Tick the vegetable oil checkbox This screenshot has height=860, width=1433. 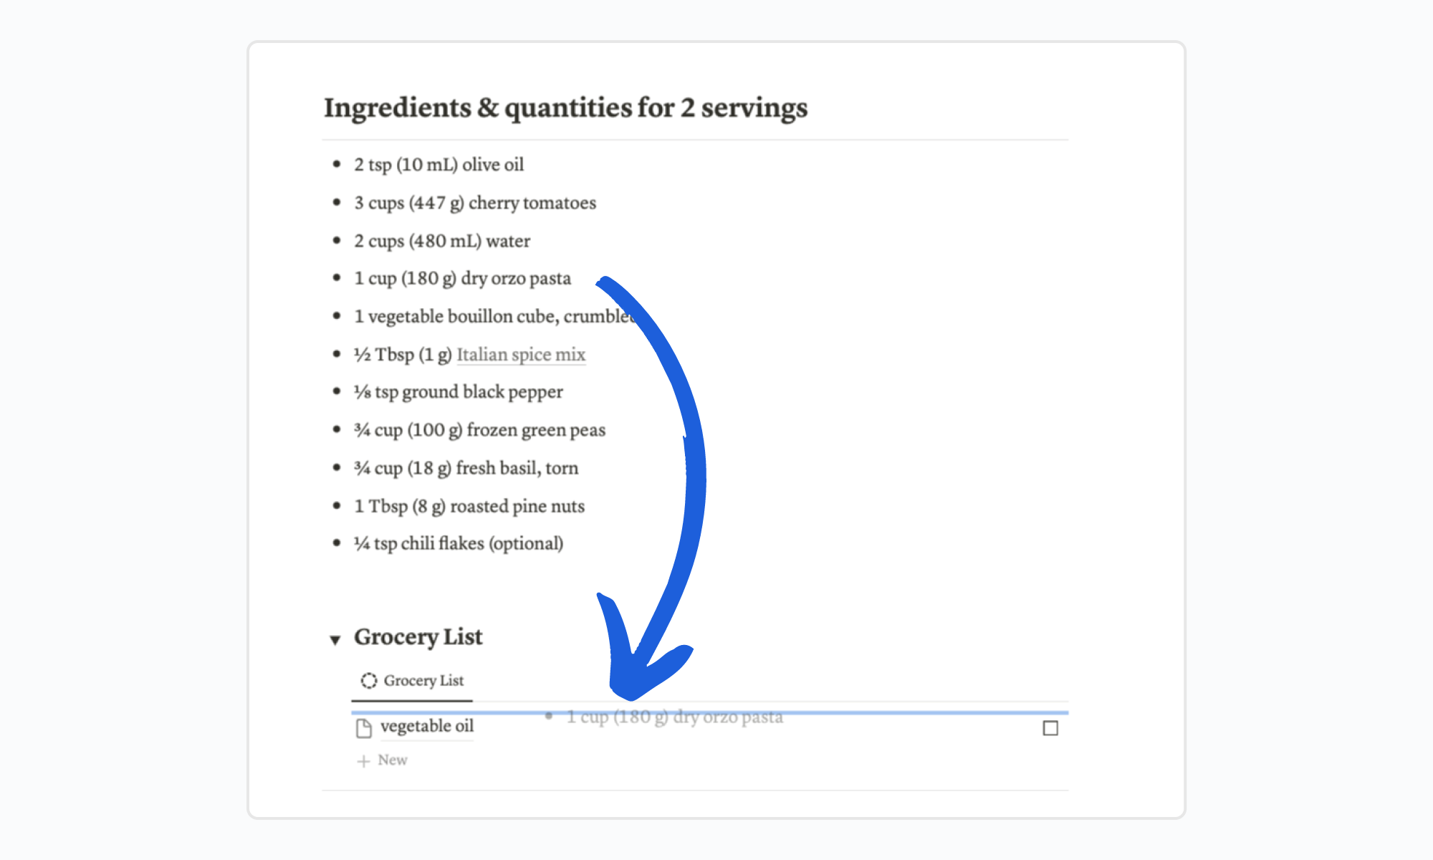click(1050, 728)
